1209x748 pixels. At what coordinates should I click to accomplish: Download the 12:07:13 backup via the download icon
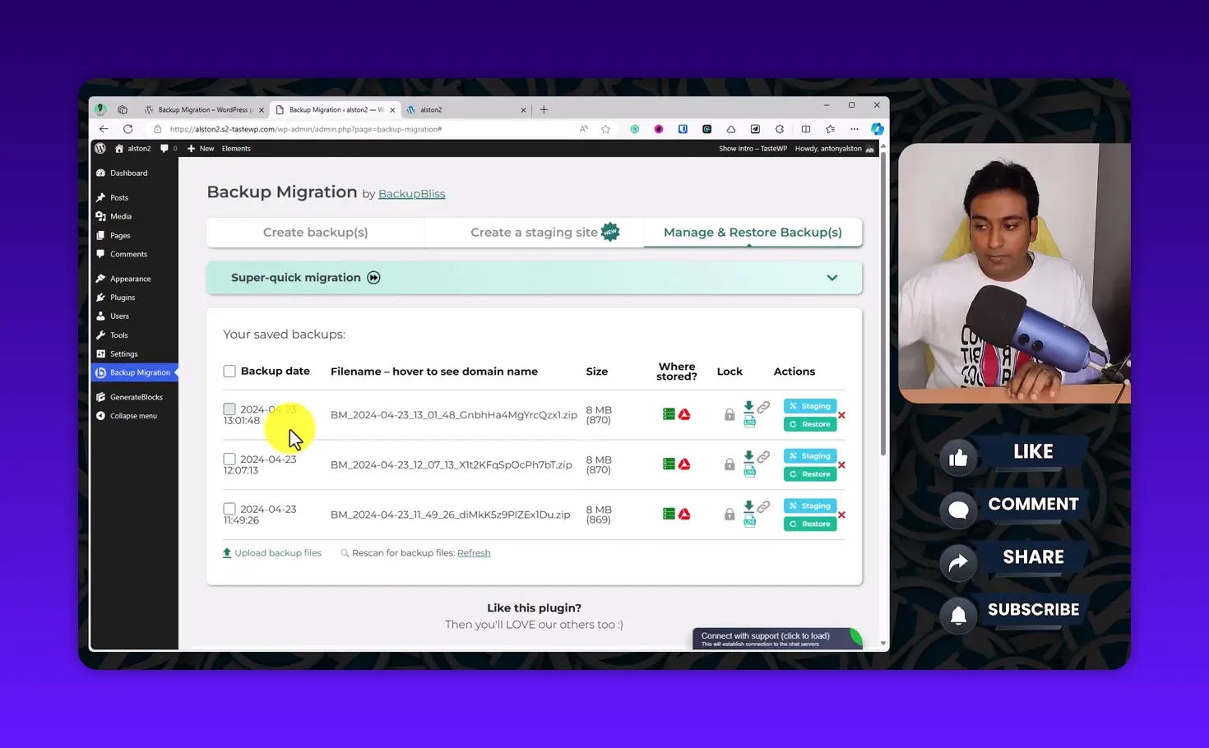pyautogui.click(x=748, y=455)
